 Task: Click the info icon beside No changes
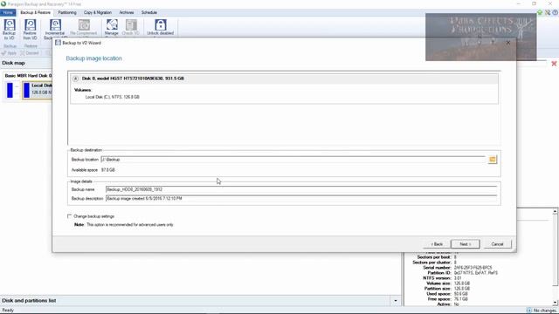[x=529, y=311]
